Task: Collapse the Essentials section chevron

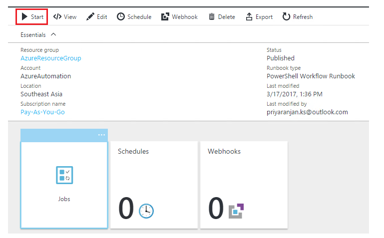Action: tap(53, 34)
